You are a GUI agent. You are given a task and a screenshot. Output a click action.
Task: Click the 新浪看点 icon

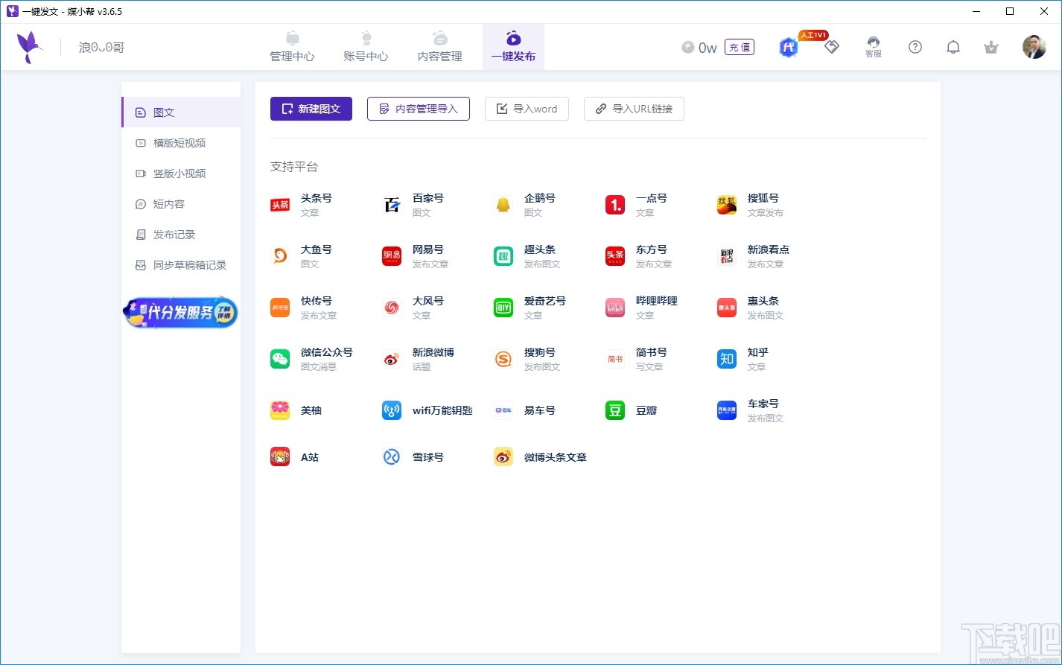[x=727, y=256]
